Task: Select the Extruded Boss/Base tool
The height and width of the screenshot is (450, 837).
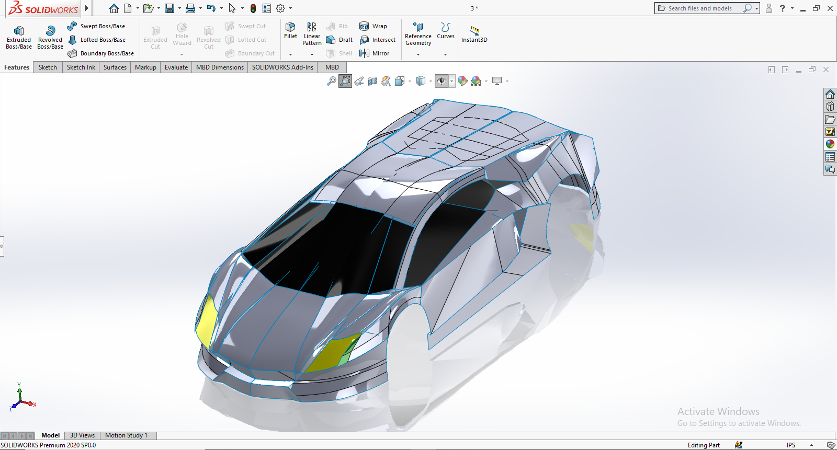Action: point(19,38)
